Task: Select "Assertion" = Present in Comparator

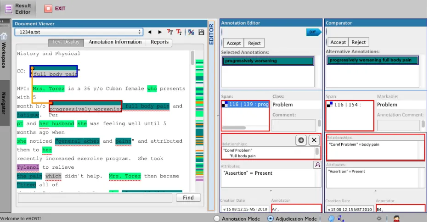Action: 347,172
